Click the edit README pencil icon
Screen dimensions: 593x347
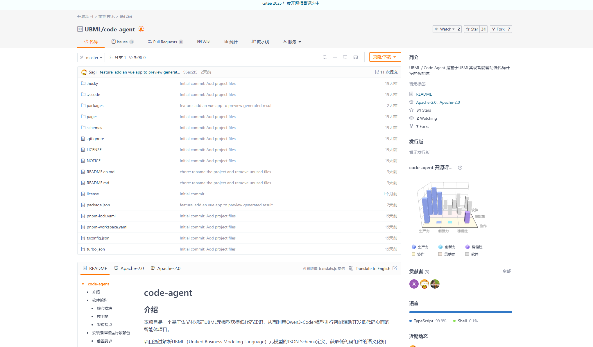pos(395,268)
